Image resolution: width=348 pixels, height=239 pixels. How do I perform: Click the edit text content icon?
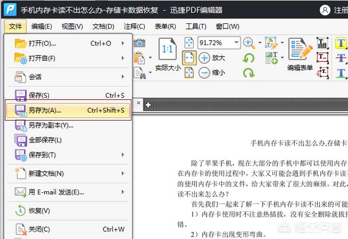click(271, 42)
